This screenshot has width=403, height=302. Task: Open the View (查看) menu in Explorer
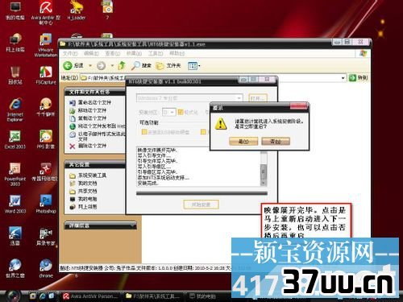click(x=113, y=53)
